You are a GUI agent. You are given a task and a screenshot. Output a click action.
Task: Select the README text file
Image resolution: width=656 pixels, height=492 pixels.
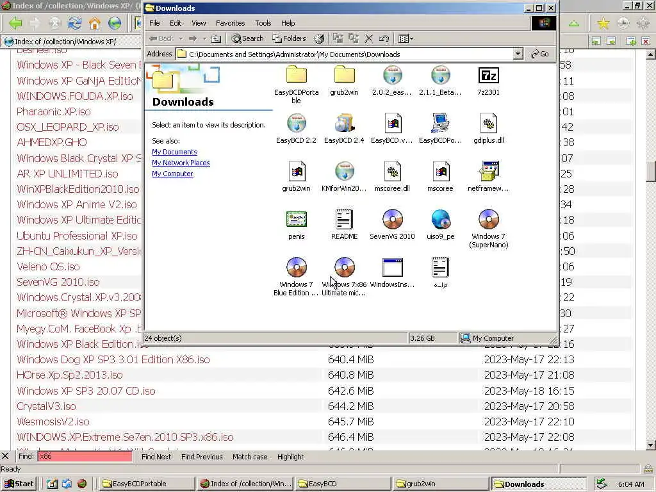[x=344, y=219]
